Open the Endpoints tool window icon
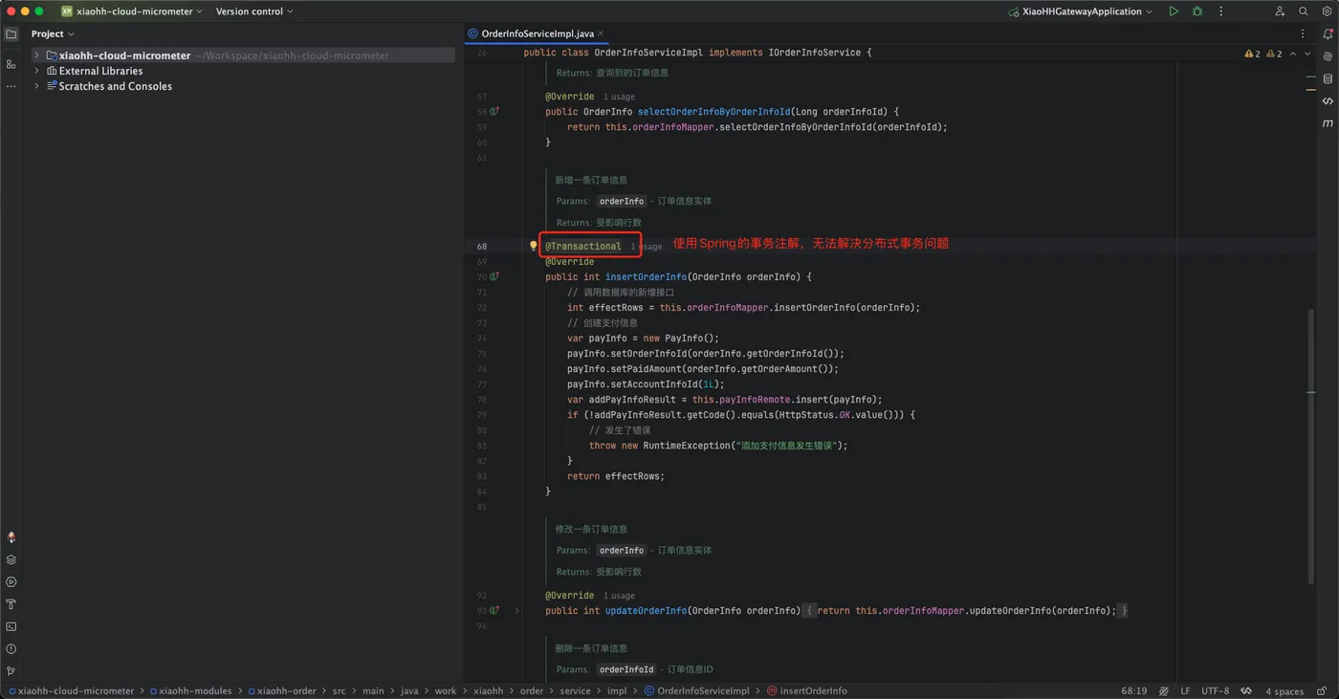The height and width of the screenshot is (699, 1339). [x=1328, y=100]
